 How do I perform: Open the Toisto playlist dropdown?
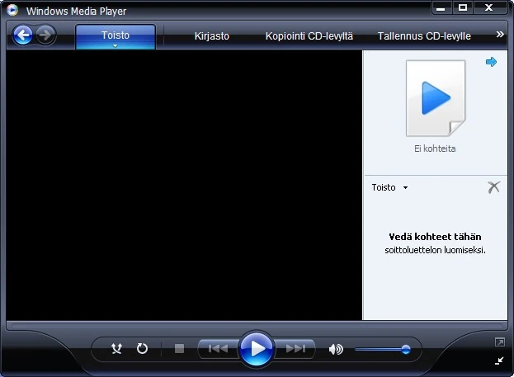(x=389, y=187)
